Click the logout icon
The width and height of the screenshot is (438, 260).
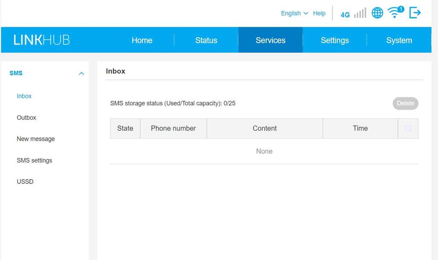pos(415,13)
